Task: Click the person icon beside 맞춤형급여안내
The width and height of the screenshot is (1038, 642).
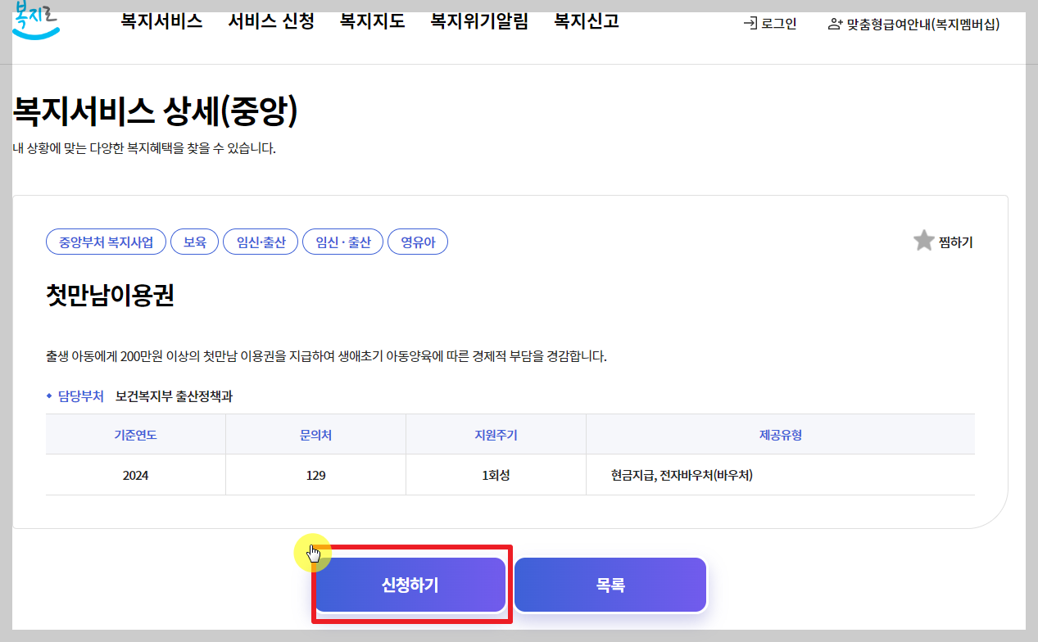Action: click(835, 25)
